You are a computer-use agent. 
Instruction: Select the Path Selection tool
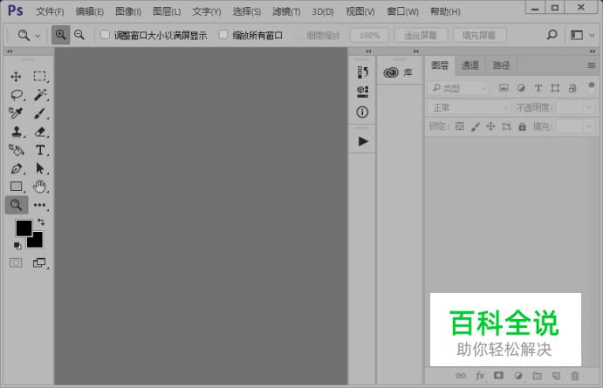click(40, 168)
